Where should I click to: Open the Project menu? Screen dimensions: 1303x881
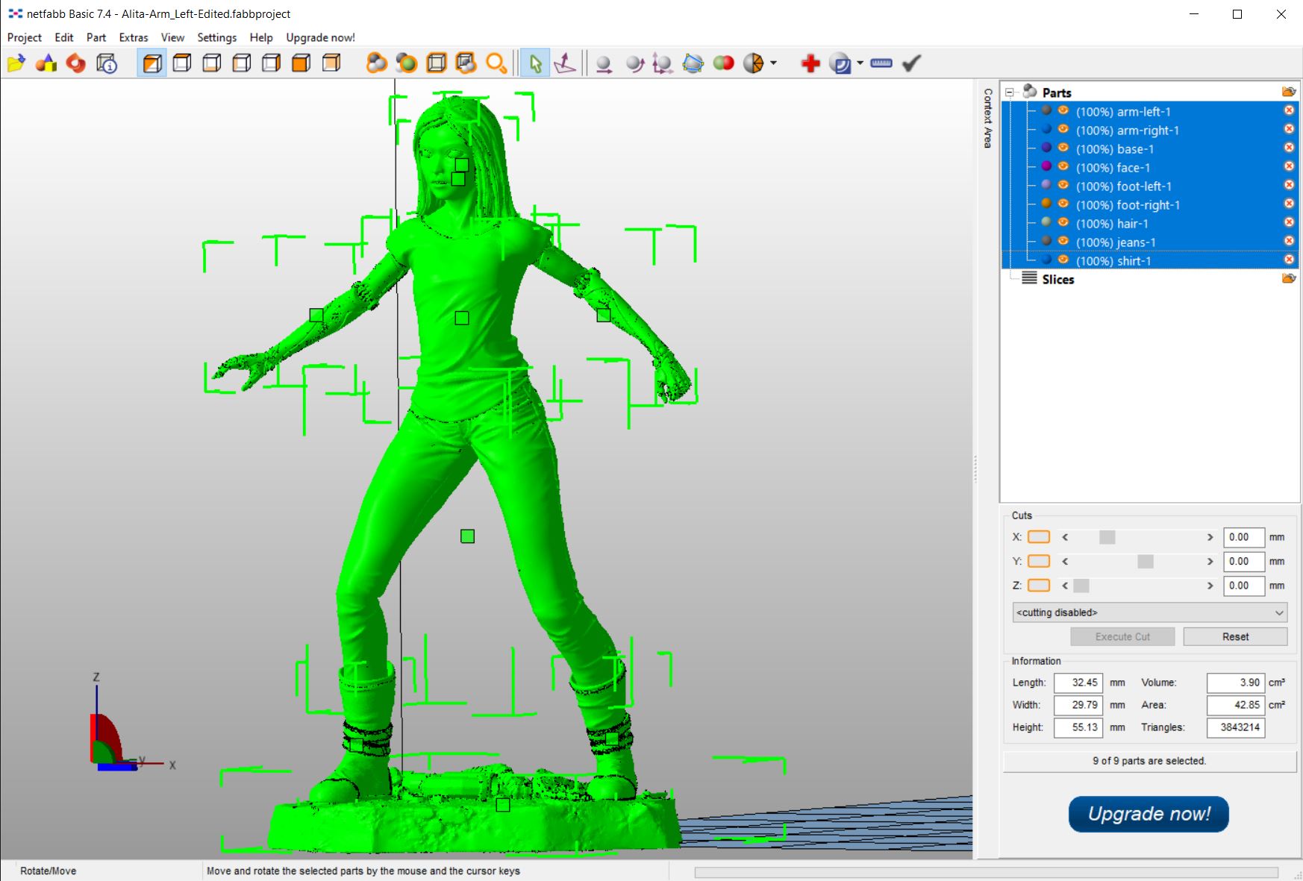pyautogui.click(x=25, y=37)
